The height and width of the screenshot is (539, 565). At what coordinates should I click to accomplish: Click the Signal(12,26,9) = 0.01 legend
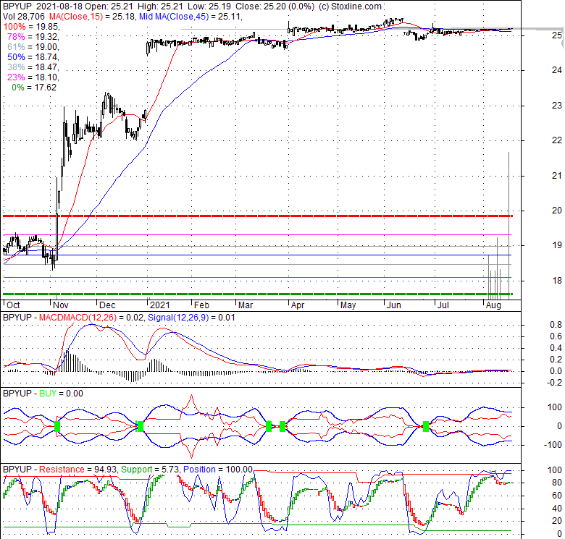[x=191, y=318]
